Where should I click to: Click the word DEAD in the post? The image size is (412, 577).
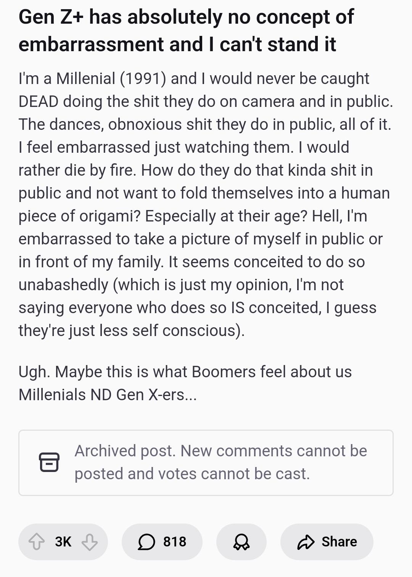38,102
